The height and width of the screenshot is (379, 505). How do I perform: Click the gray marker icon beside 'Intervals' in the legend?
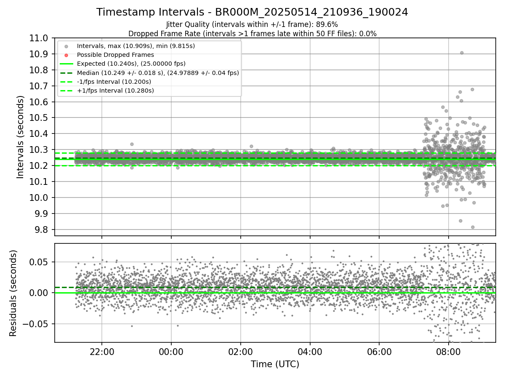point(66,46)
